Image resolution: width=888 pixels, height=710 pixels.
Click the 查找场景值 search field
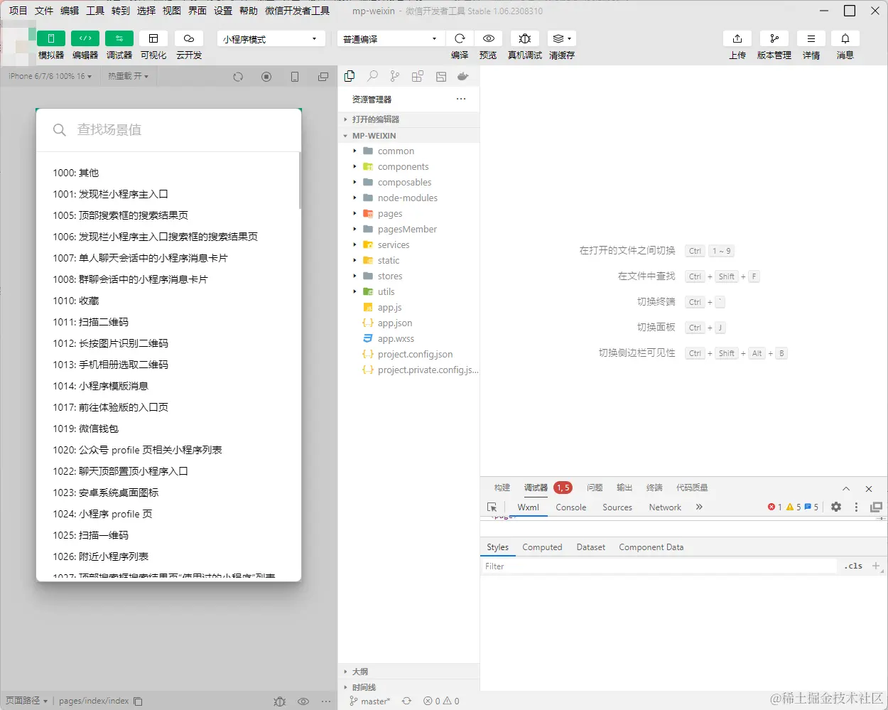[169, 130]
